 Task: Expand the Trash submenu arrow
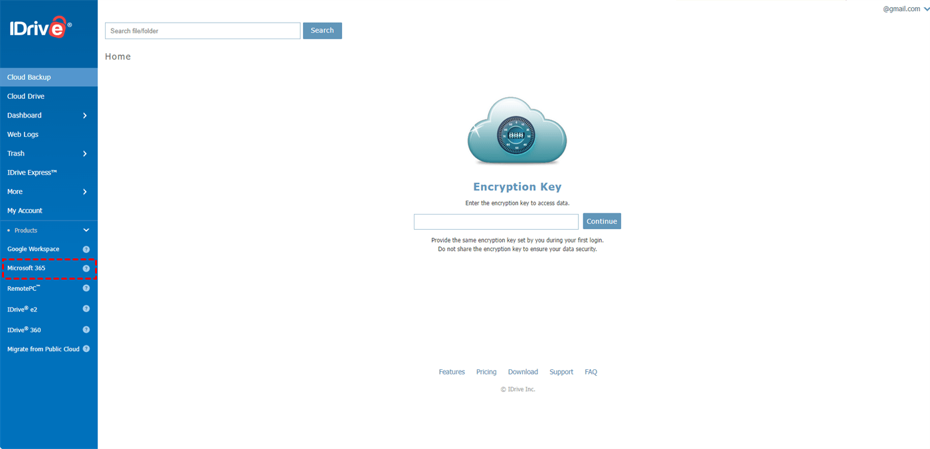[x=85, y=153]
